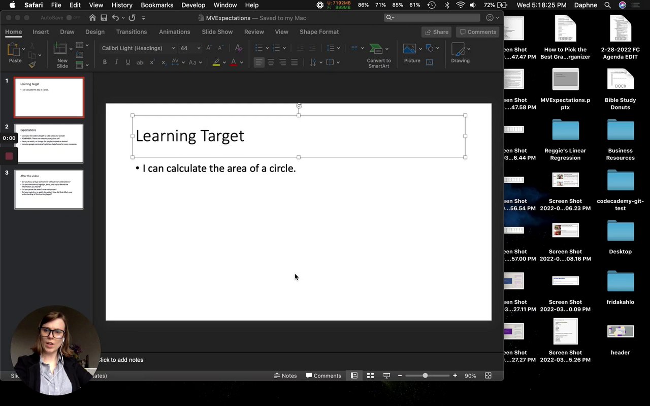Toggle AutoSave switch
Screen dimensions: 650x406
[x=74, y=18]
